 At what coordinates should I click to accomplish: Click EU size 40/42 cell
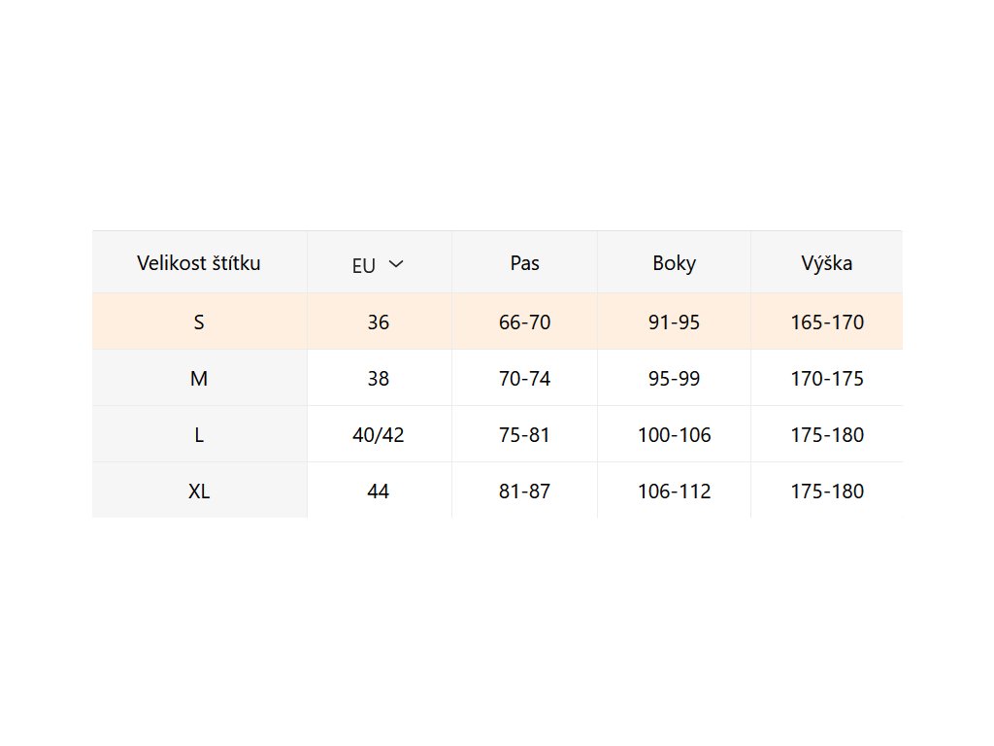point(379,435)
